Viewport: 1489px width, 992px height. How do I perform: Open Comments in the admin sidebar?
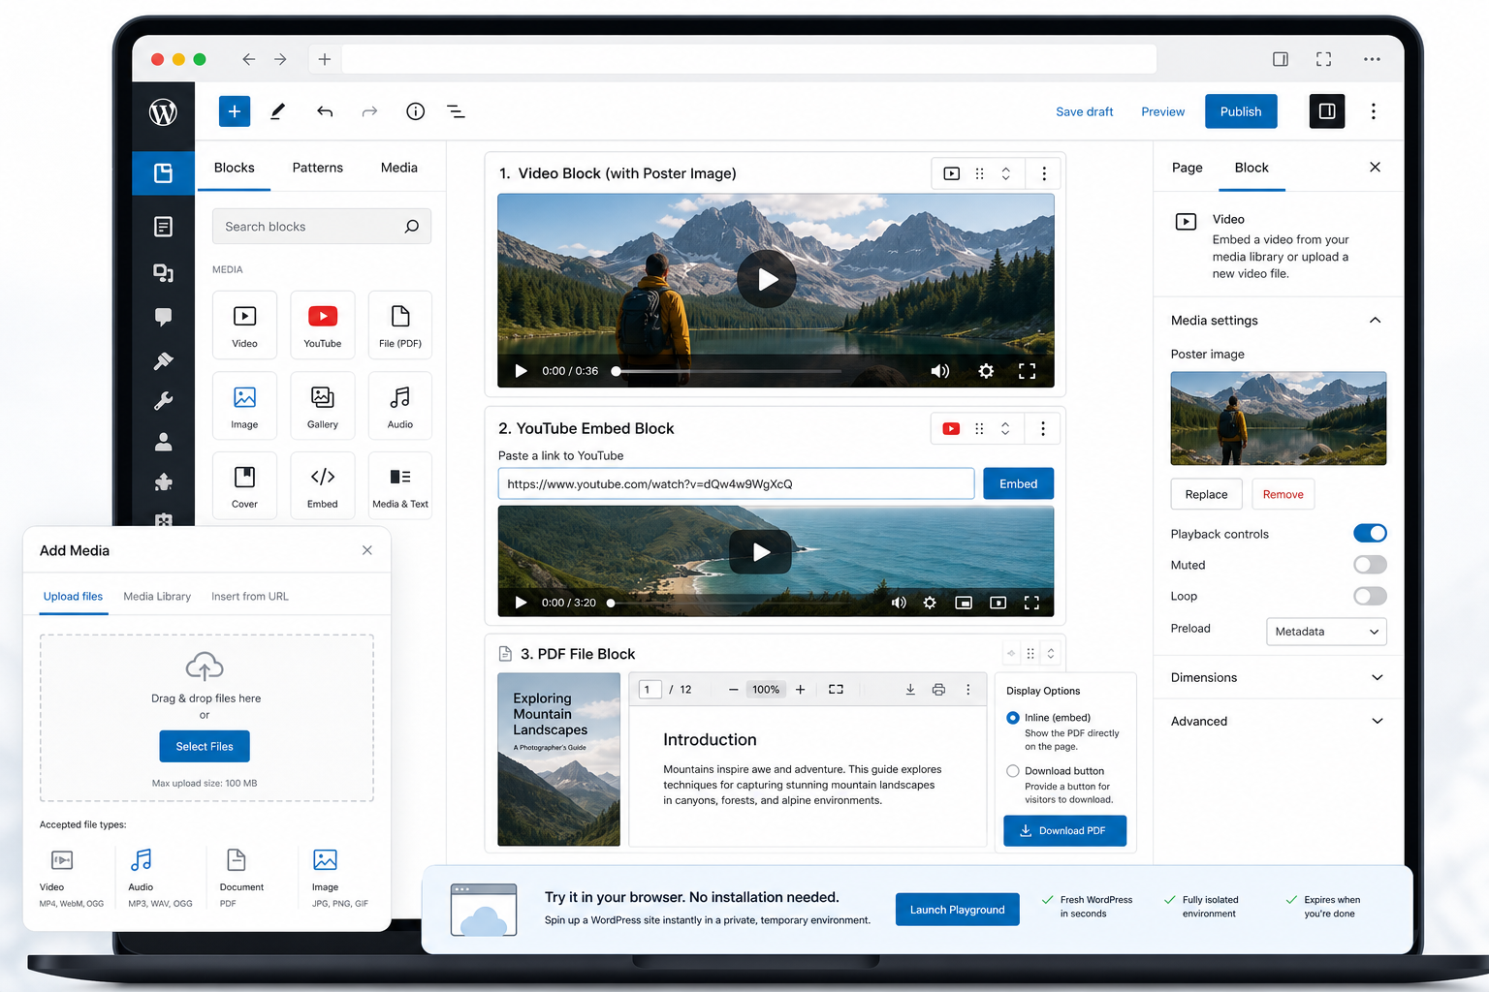(x=163, y=317)
